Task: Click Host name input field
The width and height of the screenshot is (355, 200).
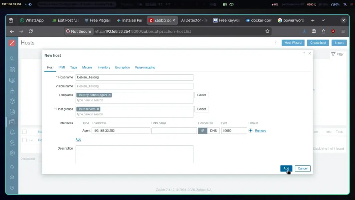Action: pyautogui.click(x=135, y=77)
